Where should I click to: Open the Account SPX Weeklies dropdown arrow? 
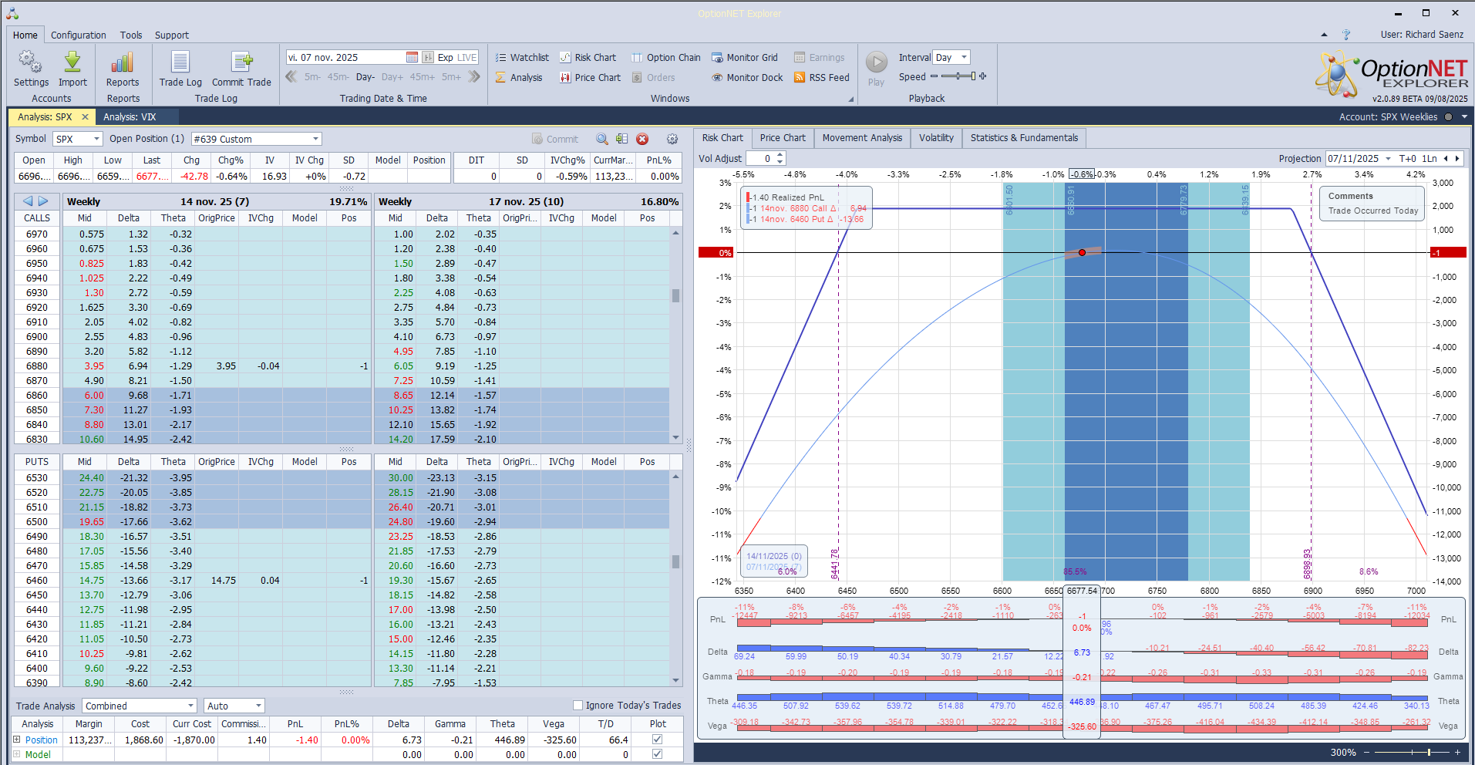click(x=1464, y=117)
